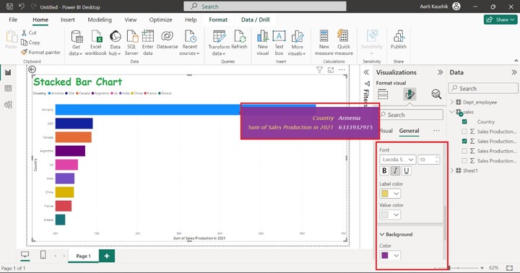
Task: Open Dataverse connector
Action: 167,40
